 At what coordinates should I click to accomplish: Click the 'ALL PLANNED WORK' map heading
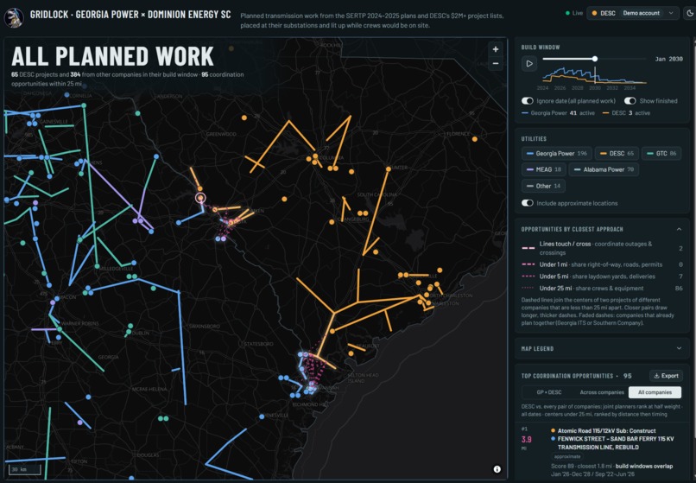point(113,56)
